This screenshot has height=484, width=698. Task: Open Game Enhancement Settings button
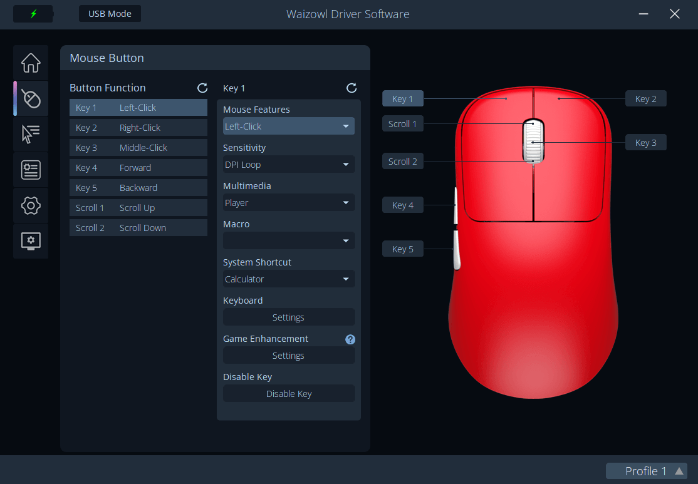288,356
